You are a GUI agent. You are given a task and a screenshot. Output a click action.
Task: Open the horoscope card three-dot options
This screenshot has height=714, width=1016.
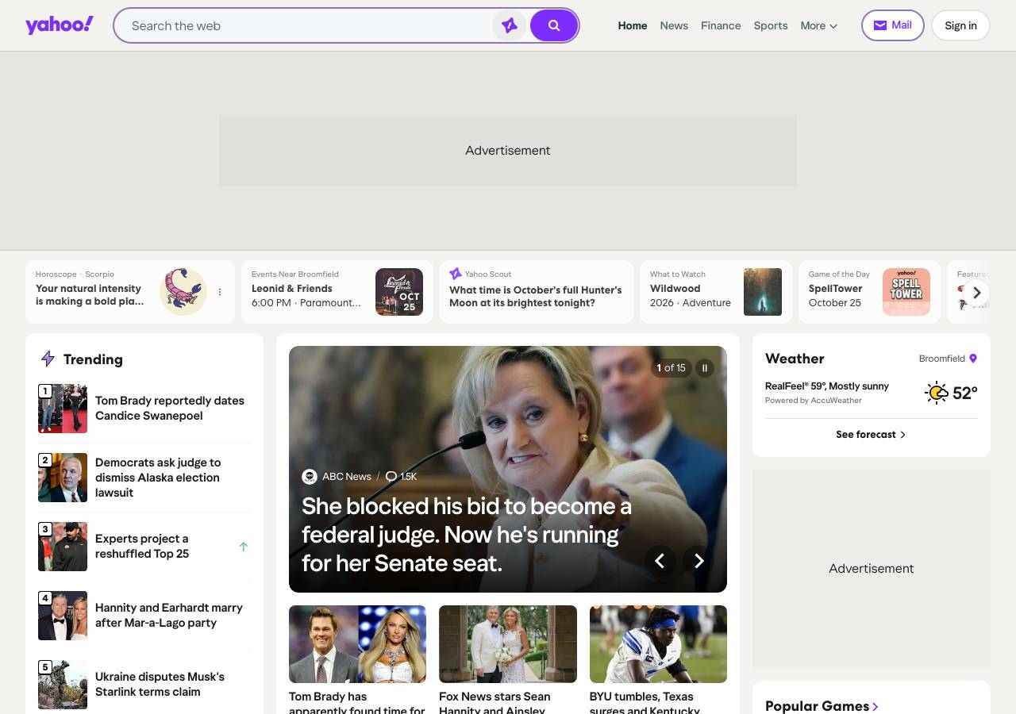(220, 292)
